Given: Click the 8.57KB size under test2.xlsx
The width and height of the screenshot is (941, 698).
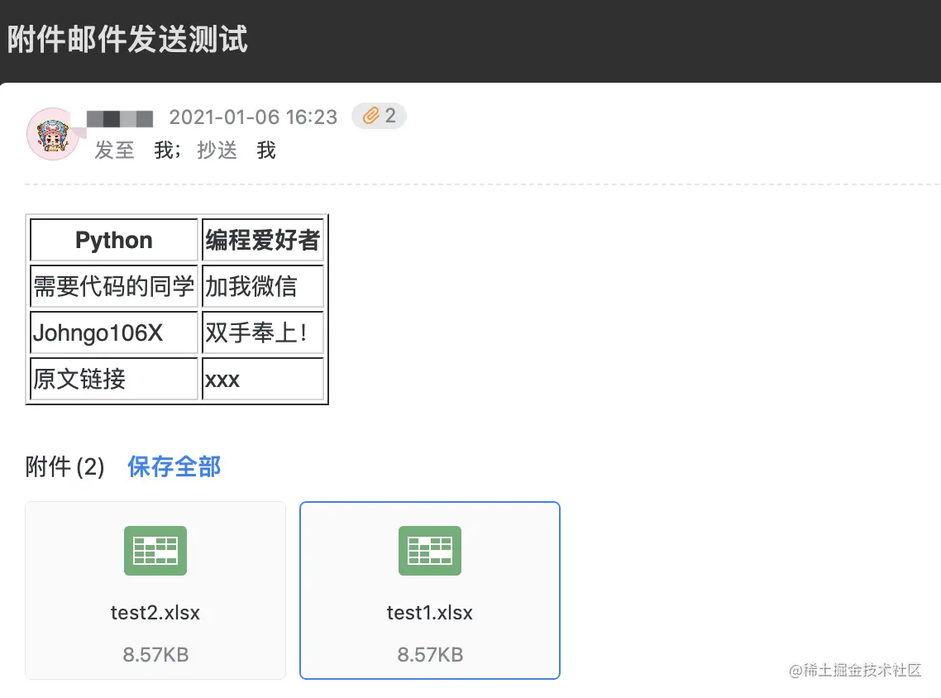Looking at the screenshot, I should pos(155,654).
